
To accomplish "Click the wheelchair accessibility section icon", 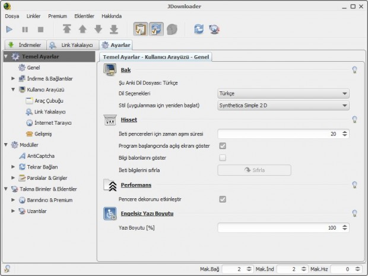I will 110,214.
